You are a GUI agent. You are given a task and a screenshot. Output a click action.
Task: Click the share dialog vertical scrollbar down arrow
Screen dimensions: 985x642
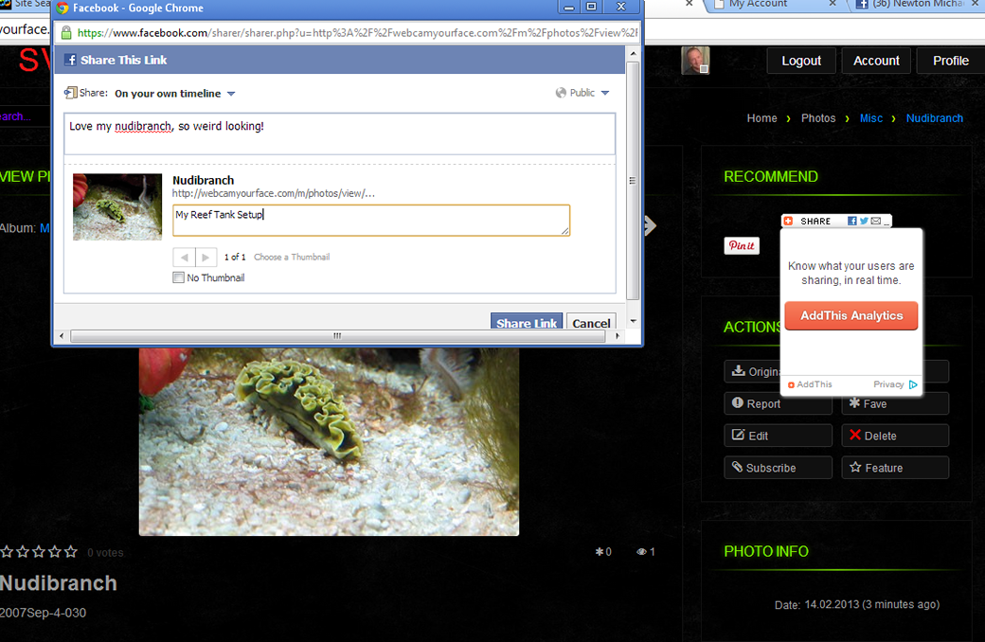click(x=634, y=321)
